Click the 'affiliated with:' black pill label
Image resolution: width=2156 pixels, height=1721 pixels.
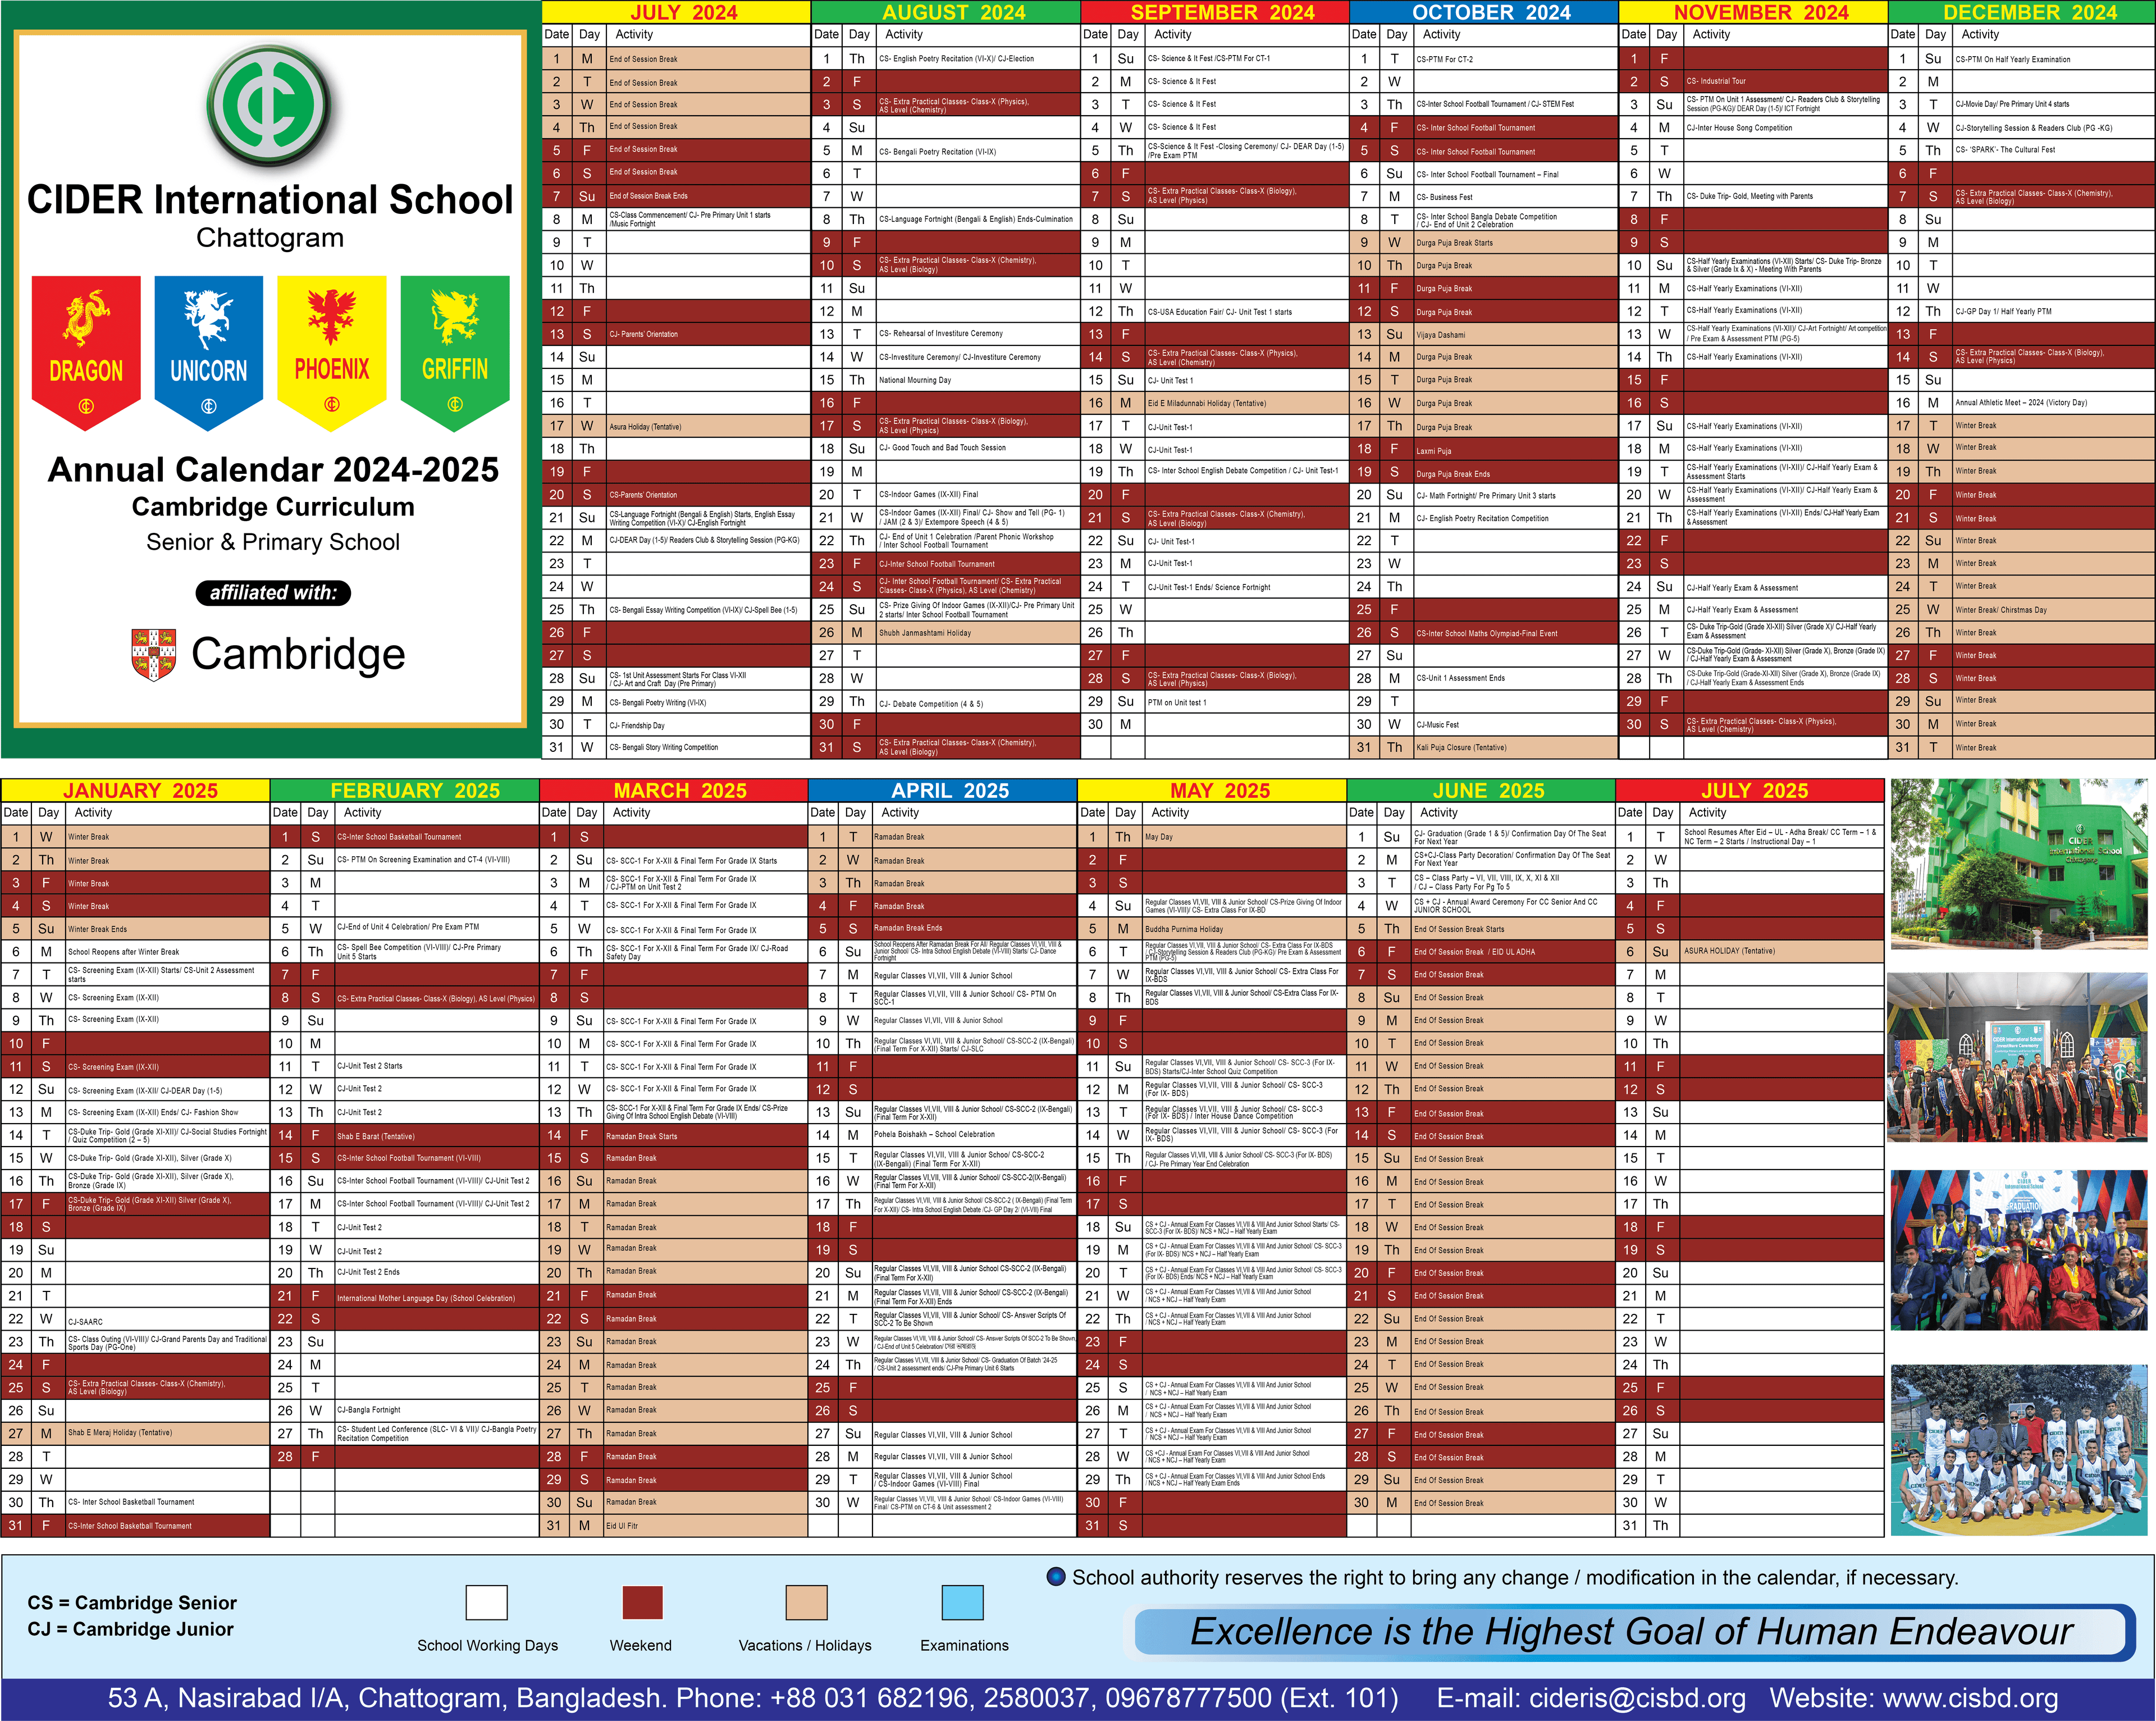click(x=273, y=593)
